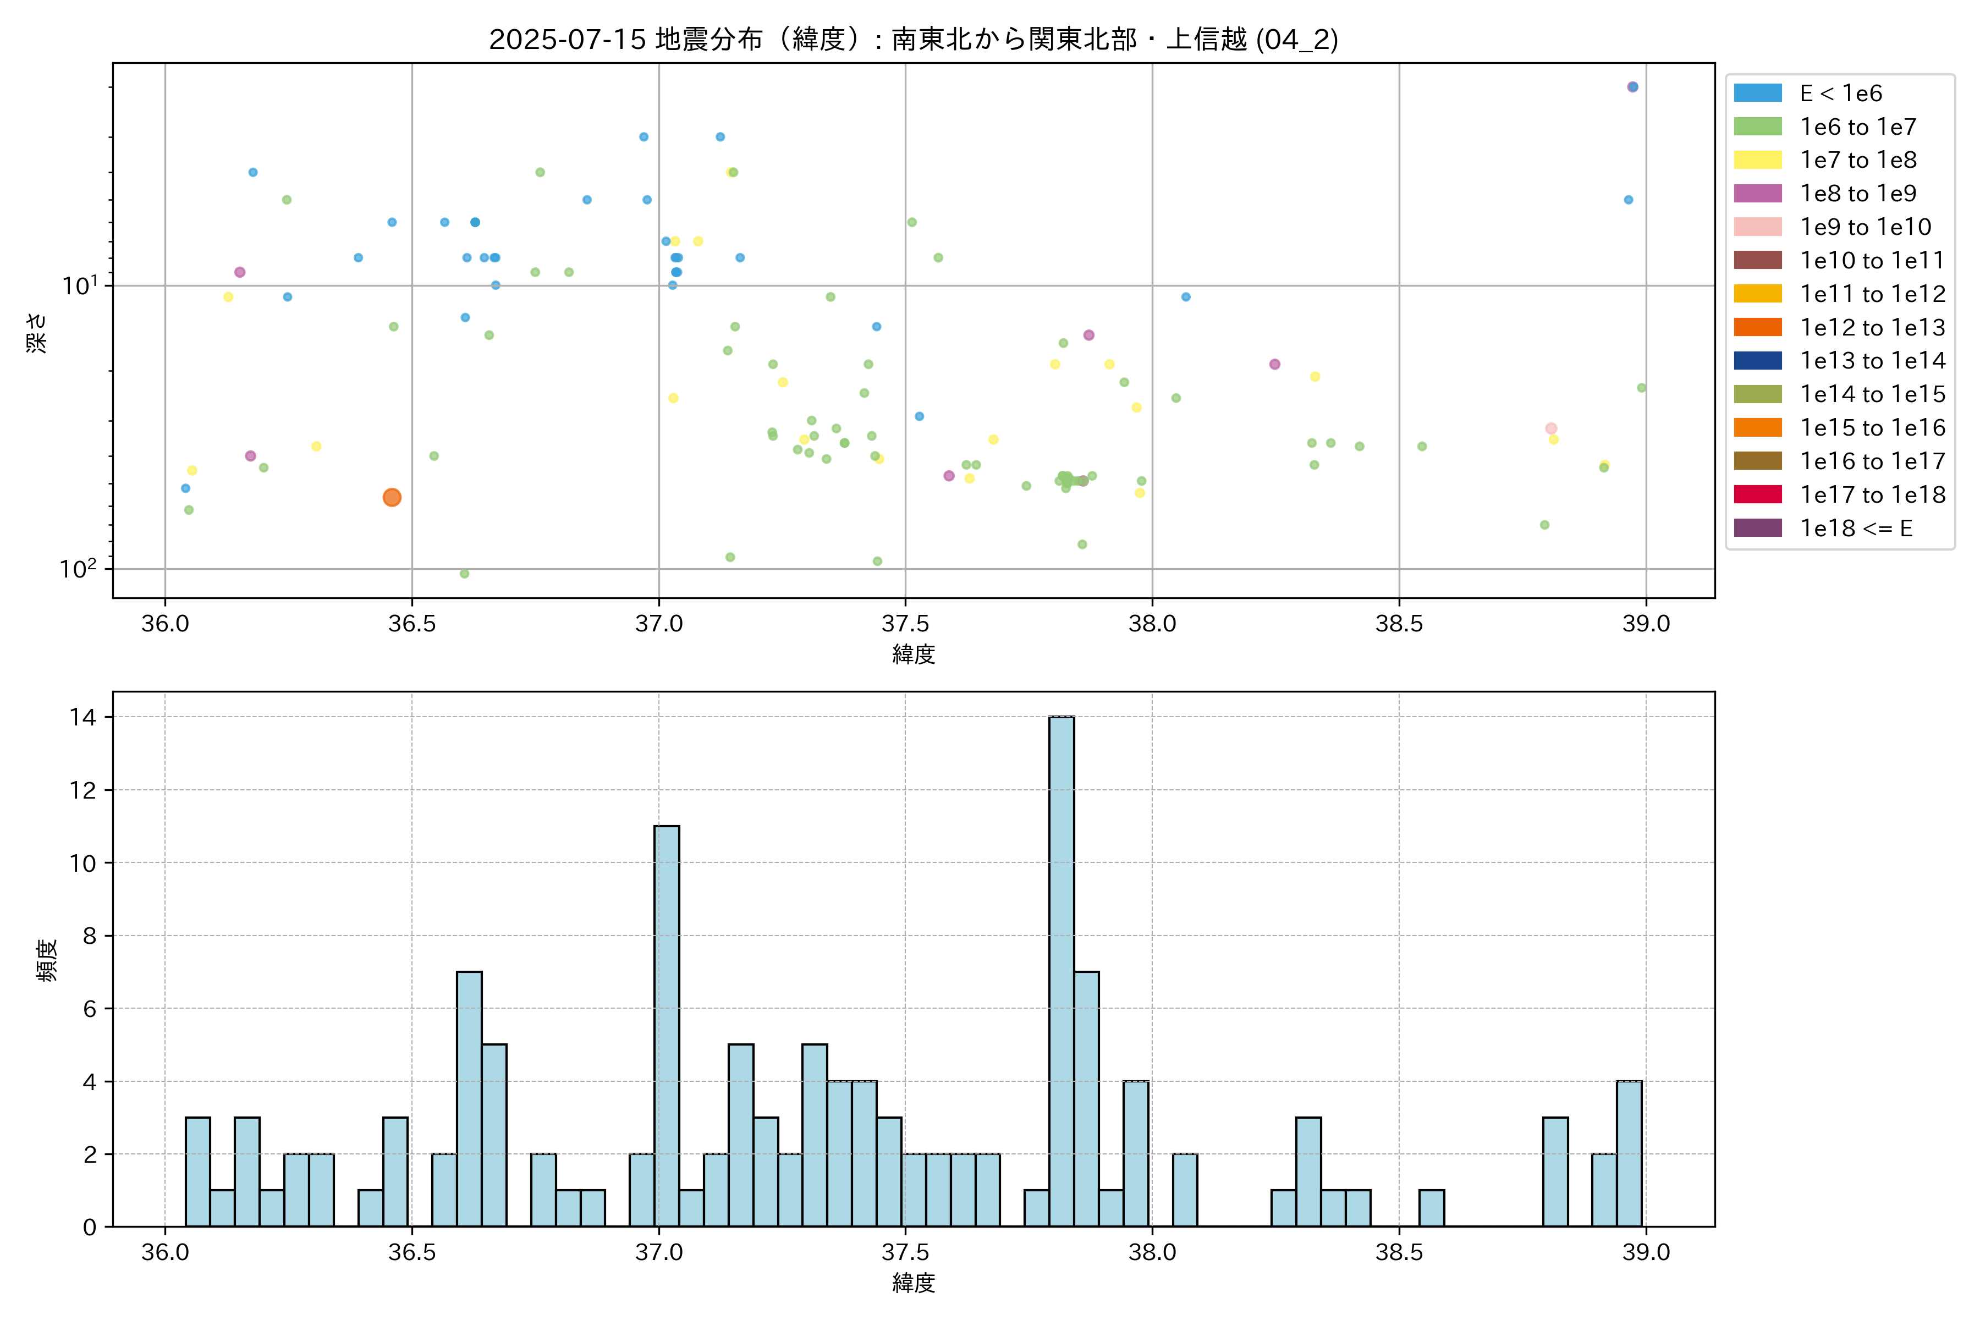Click the top-right scatter point near 39.0
The width and height of the screenshot is (1980, 1320).
[1632, 87]
